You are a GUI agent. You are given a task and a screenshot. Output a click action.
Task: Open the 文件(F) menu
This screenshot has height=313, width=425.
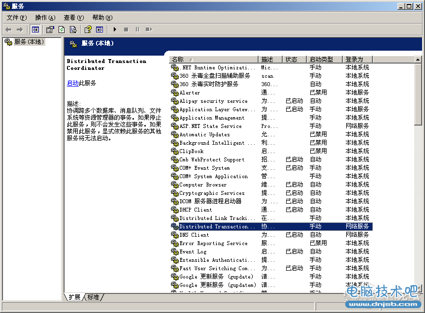pyautogui.click(x=17, y=18)
